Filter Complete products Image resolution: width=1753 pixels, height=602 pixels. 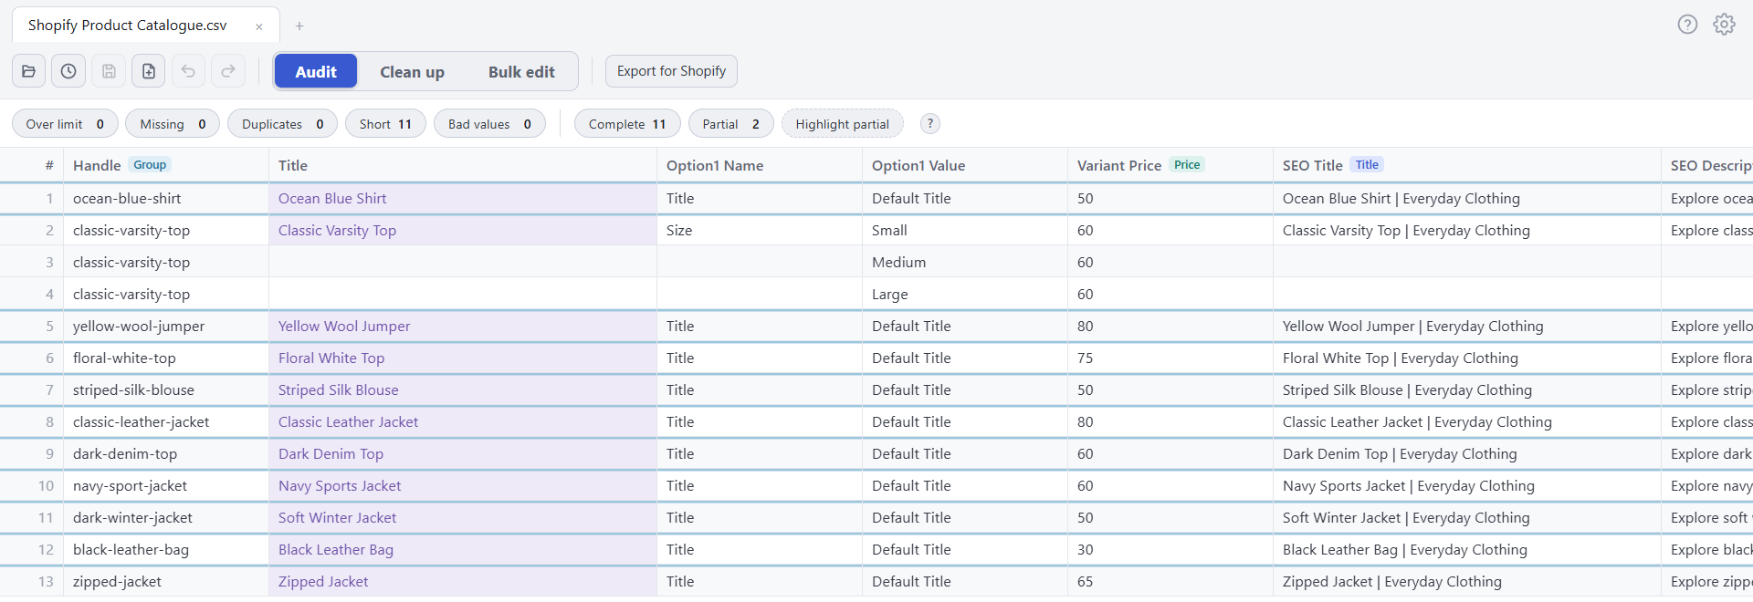tap(627, 124)
